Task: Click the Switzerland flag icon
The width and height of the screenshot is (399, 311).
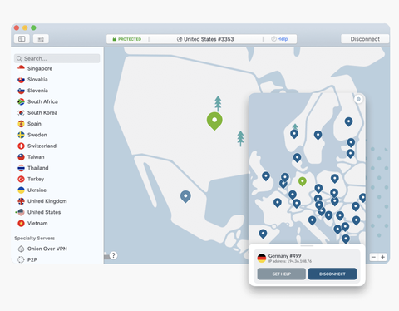Action: pos(21,146)
